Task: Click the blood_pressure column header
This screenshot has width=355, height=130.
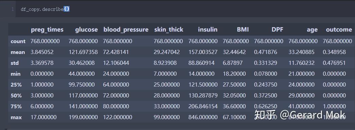Action: (126, 30)
